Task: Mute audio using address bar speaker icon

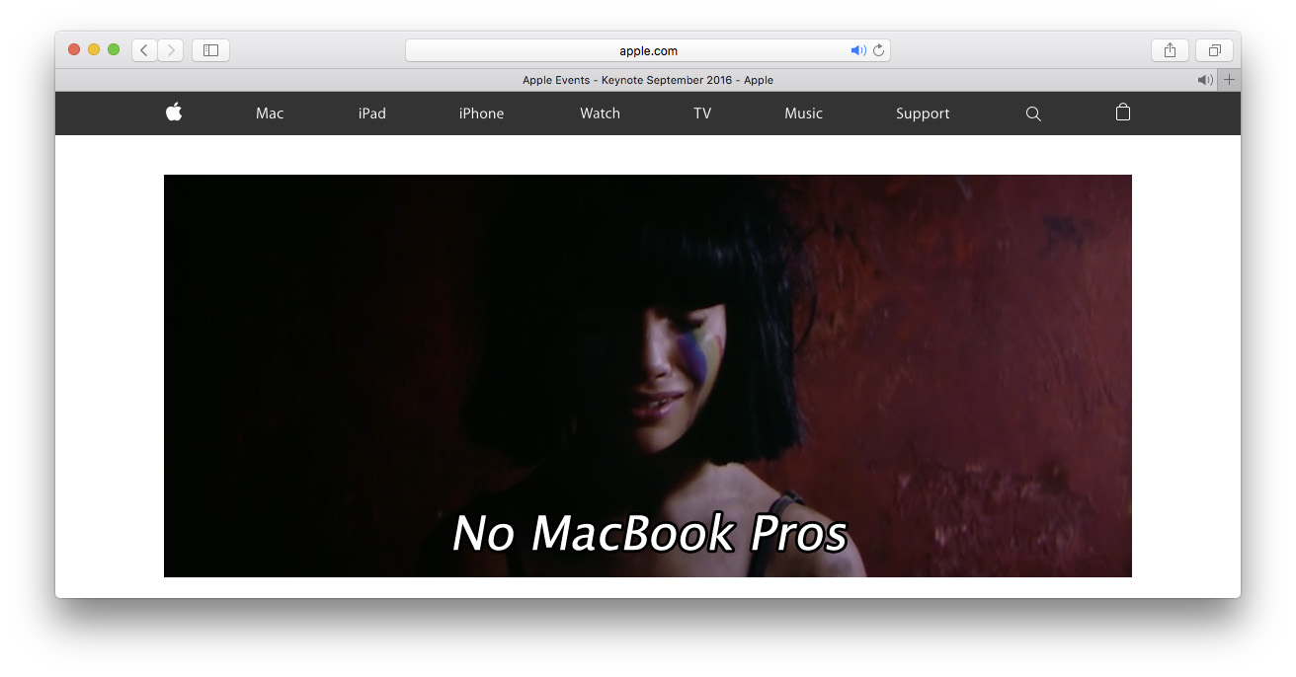Action: 858,50
